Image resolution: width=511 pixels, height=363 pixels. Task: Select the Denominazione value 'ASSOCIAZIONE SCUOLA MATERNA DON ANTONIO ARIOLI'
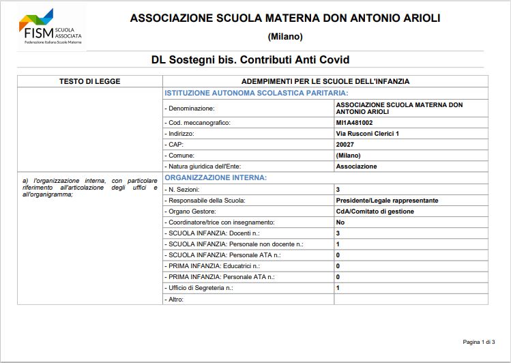coord(399,108)
